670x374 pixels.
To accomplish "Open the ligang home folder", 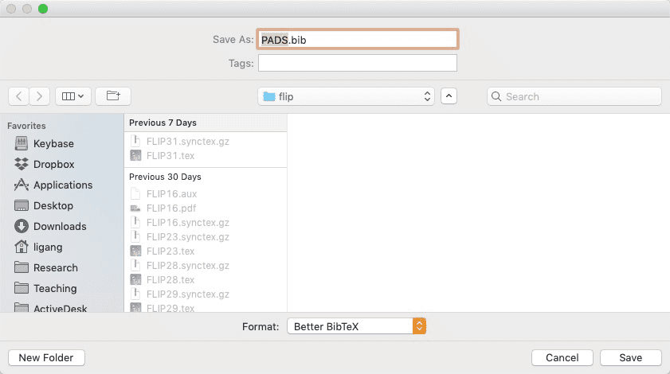I will point(49,247).
